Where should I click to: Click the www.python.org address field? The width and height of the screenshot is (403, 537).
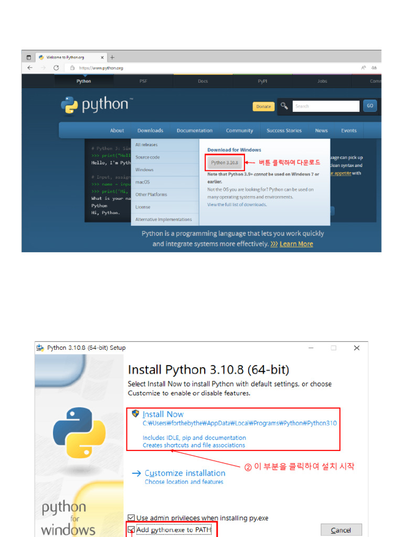(x=101, y=68)
